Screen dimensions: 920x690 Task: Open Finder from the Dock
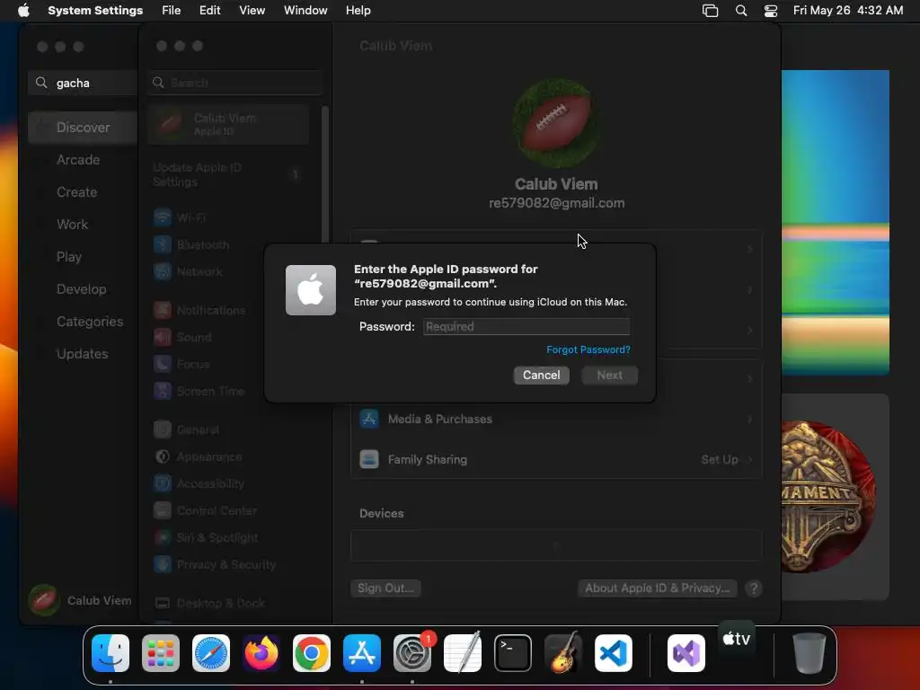point(111,653)
